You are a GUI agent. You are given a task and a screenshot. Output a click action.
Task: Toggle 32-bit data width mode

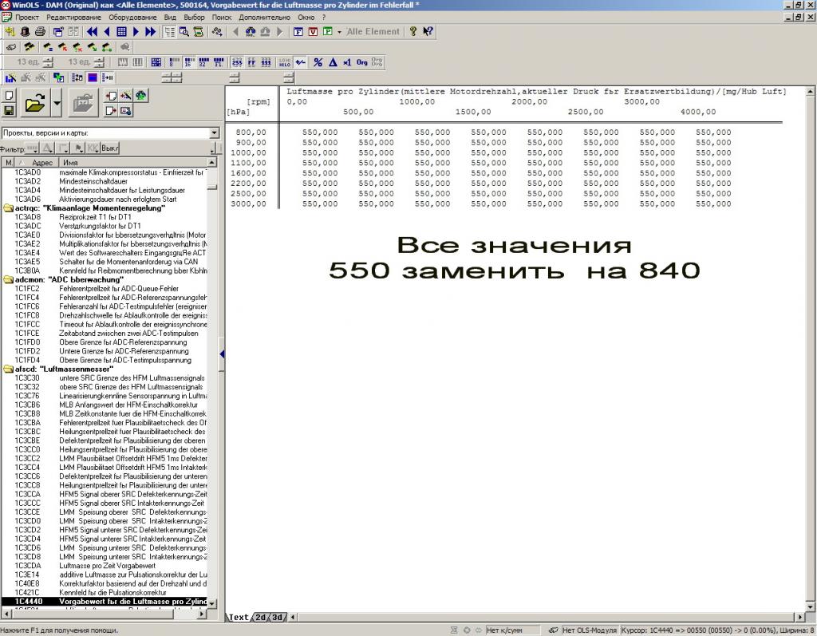pos(203,62)
